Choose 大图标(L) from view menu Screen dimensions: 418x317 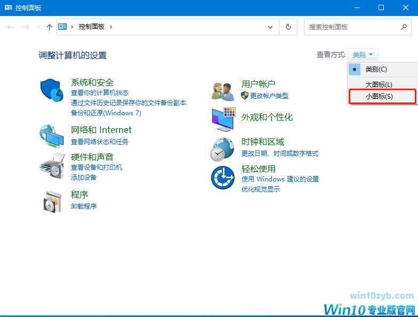tap(383, 84)
